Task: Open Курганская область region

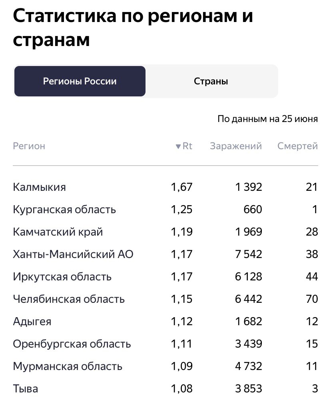Action: click(x=64, y=210)
